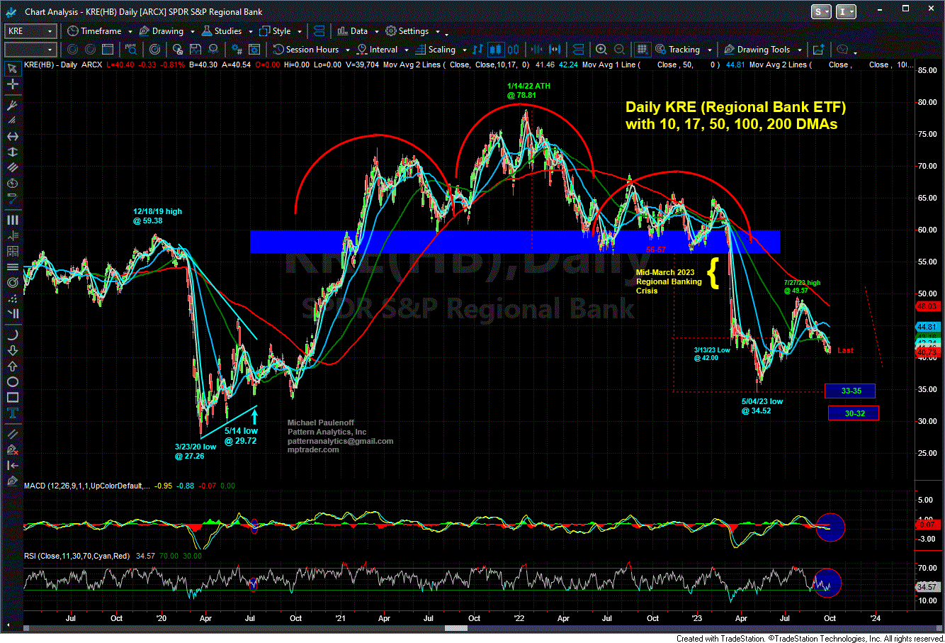Click the MACD study label in subpanel

[86, 486]
